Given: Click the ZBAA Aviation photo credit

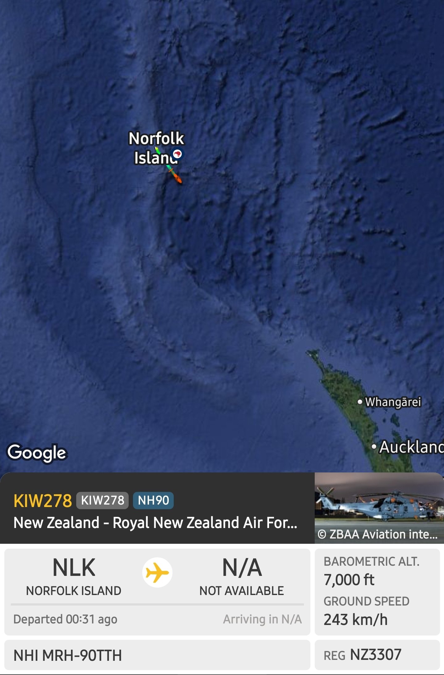Looking at the screenshot, I should click(377, 534).
